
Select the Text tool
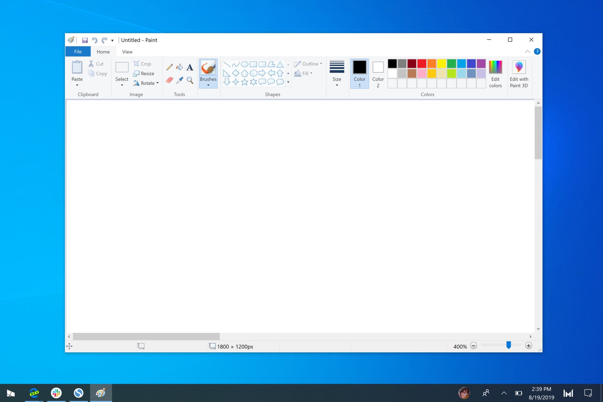[x=189, y=67]
